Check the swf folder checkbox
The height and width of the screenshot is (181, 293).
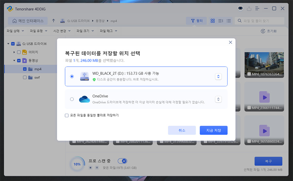click(x=25, y=77)
